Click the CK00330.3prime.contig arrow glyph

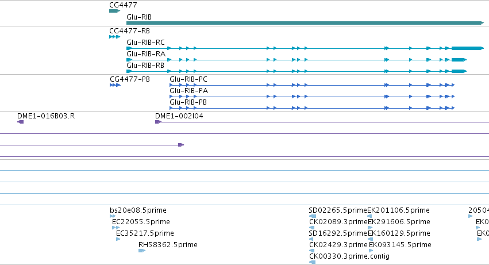pyautogui.click(x=312, y=262)
